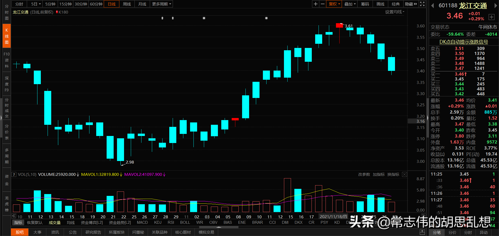Screen dimensions: 499x236
Task: Switch to the 公告 tab
Action: tap(73, 232)
